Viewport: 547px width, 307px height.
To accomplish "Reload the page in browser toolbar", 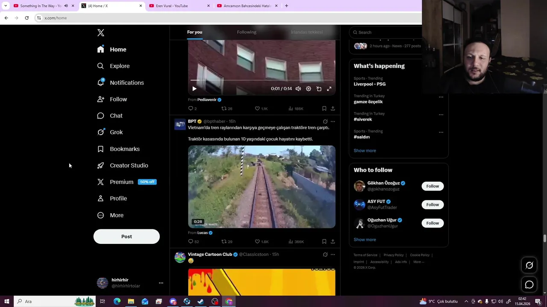I will click(26, 18).
